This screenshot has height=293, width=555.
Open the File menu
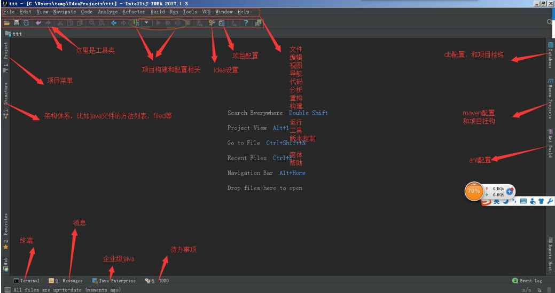tap(9, 12)
